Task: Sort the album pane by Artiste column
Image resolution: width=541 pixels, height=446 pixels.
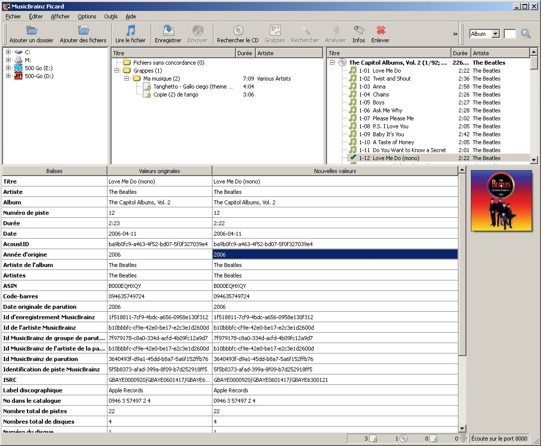Action: click(500, 53)
